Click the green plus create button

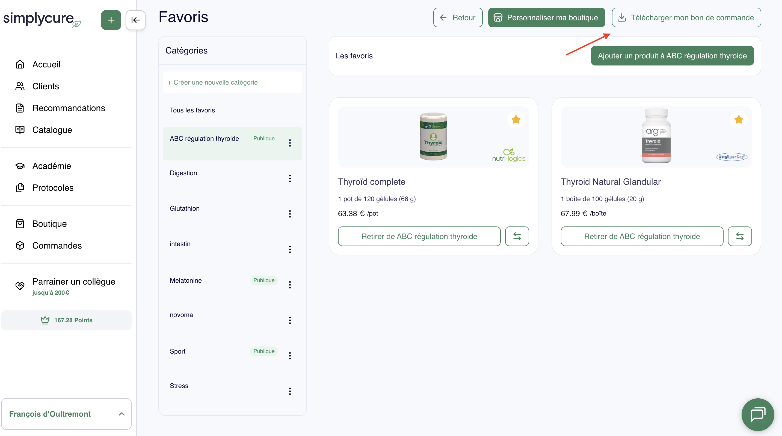(111, 20)
